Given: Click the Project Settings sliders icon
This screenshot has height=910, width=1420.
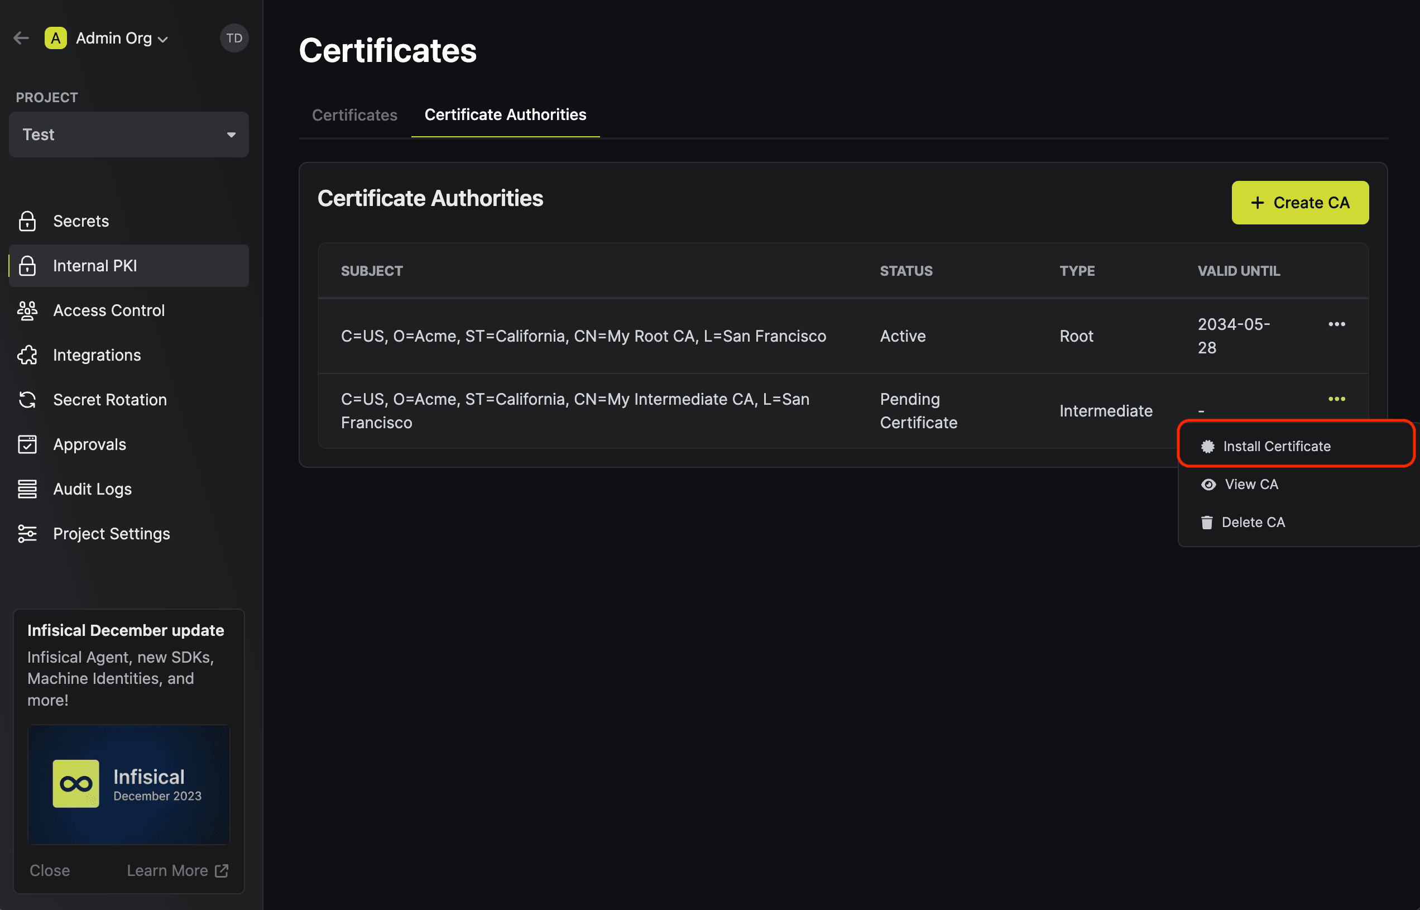Looking at the screenshot, I should (x=27, y=534).
